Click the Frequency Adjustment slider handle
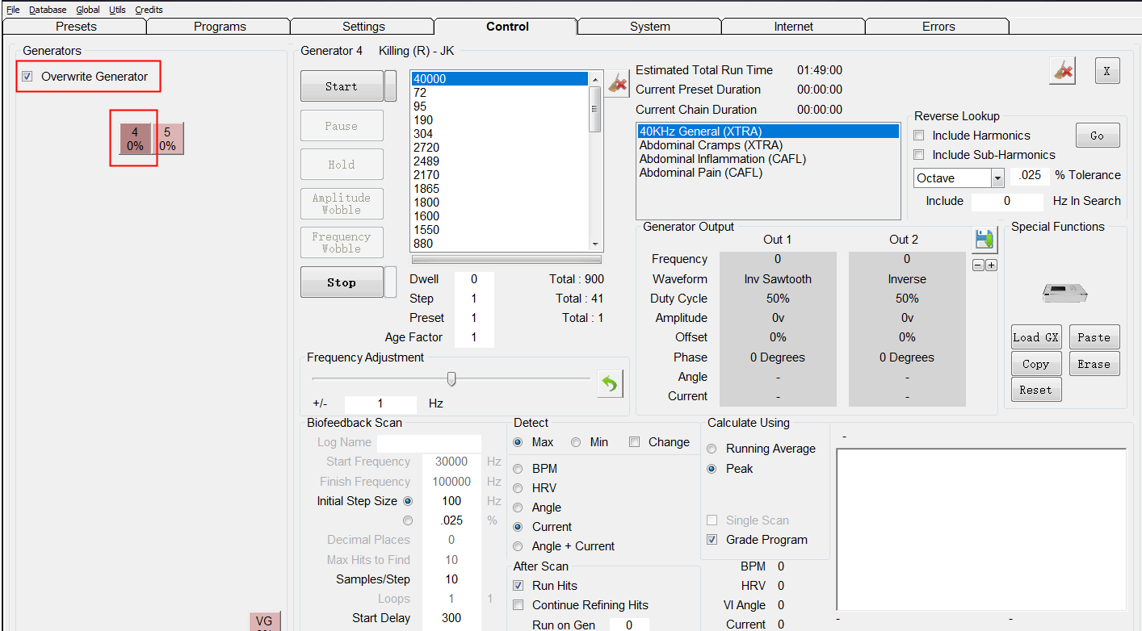The image size is (1142, 631). [451, 378]
